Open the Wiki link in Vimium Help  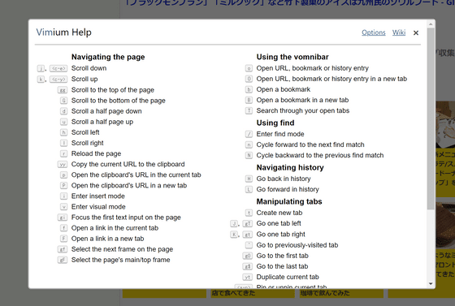399,32
